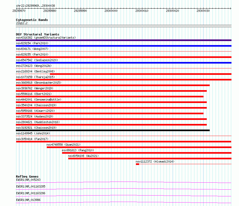Open variant esv2169204 (Bentley2008)
The image size is (239, 206).
tap(35, 71)
